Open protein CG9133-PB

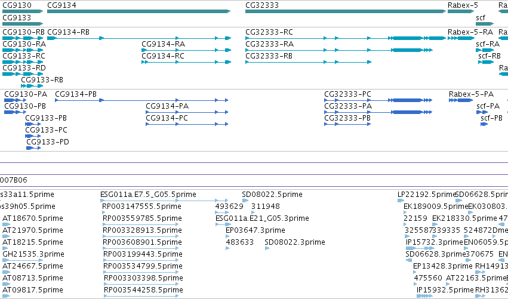tap(46, 118)
